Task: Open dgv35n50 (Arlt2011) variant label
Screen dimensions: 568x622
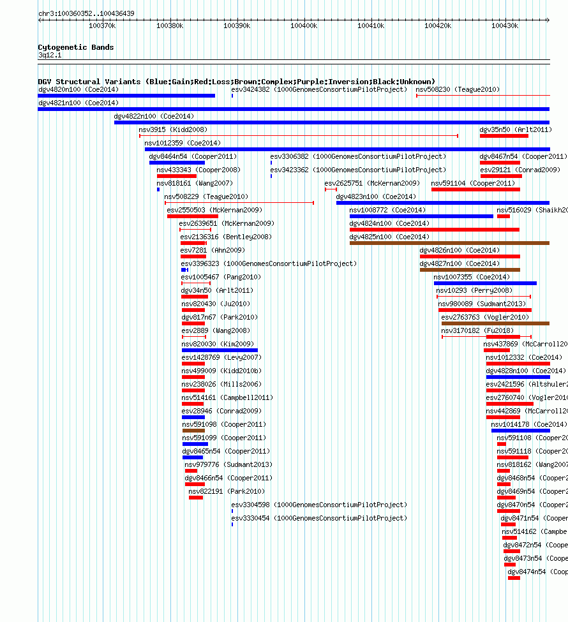Action: pyautogui.click(x=516, y=130)
